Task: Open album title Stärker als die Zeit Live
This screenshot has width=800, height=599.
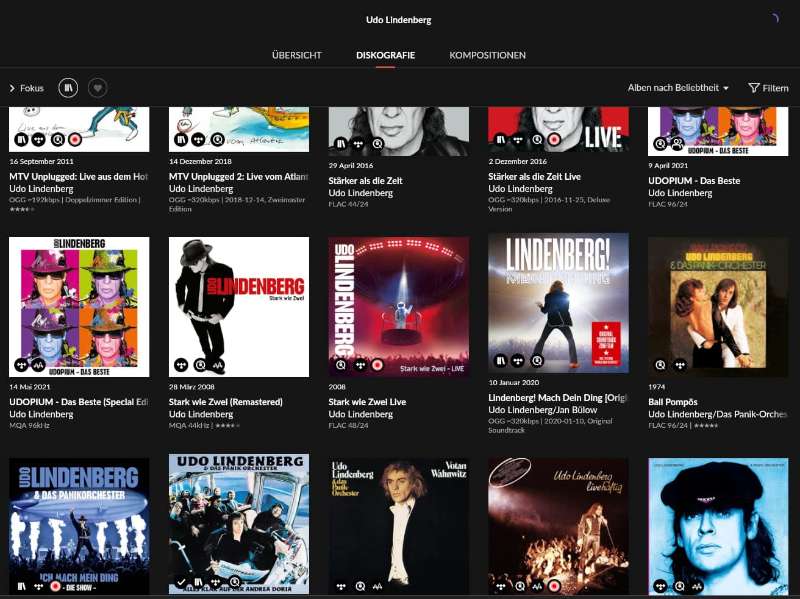Action: [x=534, y=176]
